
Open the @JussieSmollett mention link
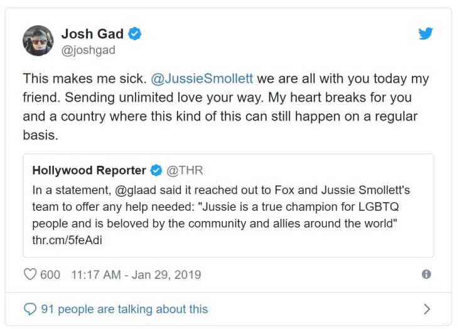pyautogui.click(x=202, y=79)
